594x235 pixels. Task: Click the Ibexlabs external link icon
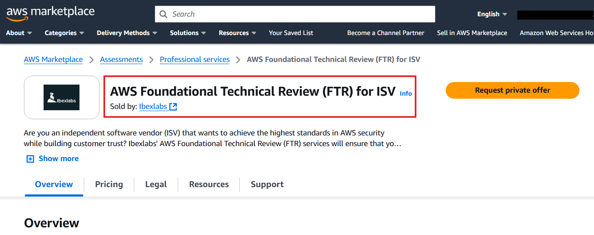pos(173,107)
